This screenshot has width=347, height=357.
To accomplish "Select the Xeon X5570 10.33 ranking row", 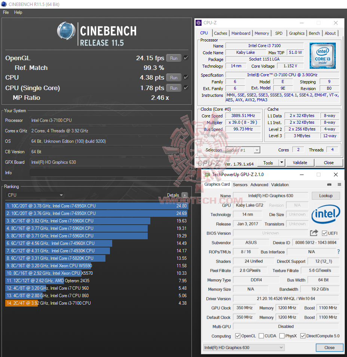I will tap(97, 273).
